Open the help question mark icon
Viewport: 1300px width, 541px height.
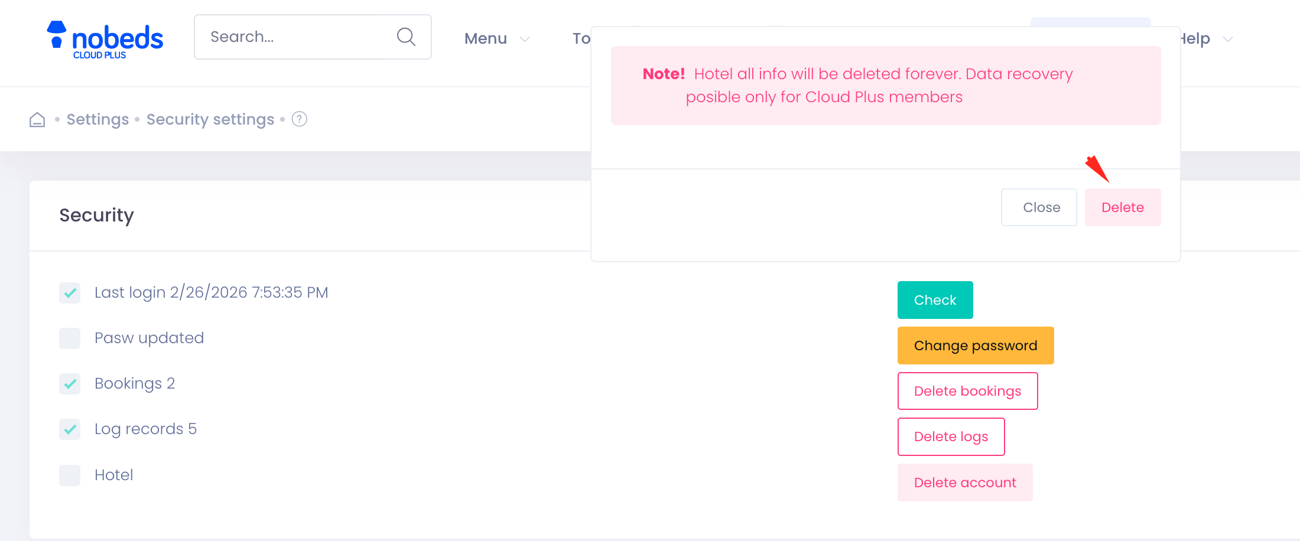pyautogui.click(x=300, y=119)
